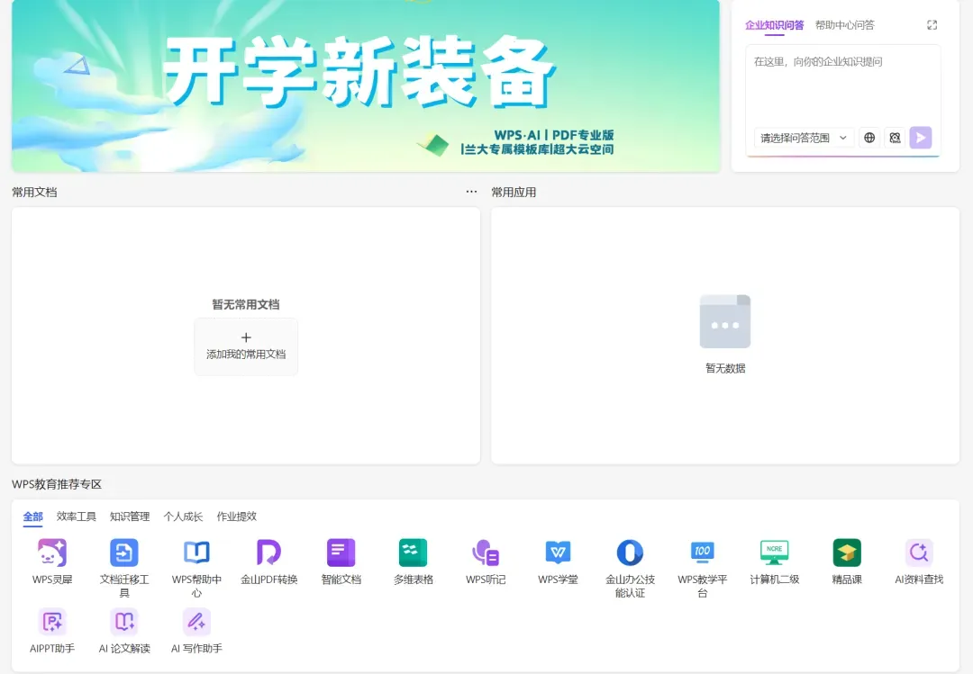Open the 多维表格 icon

pos(414,553)
